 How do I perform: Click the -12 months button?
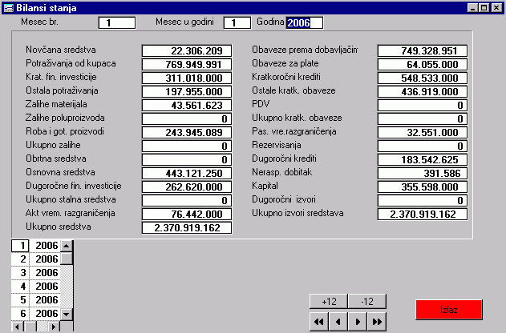click(367, 302)
